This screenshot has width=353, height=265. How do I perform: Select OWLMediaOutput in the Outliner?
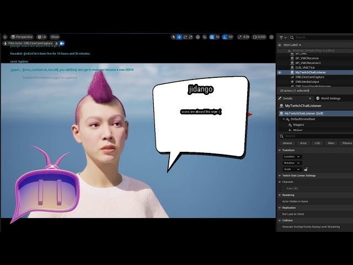307,82
